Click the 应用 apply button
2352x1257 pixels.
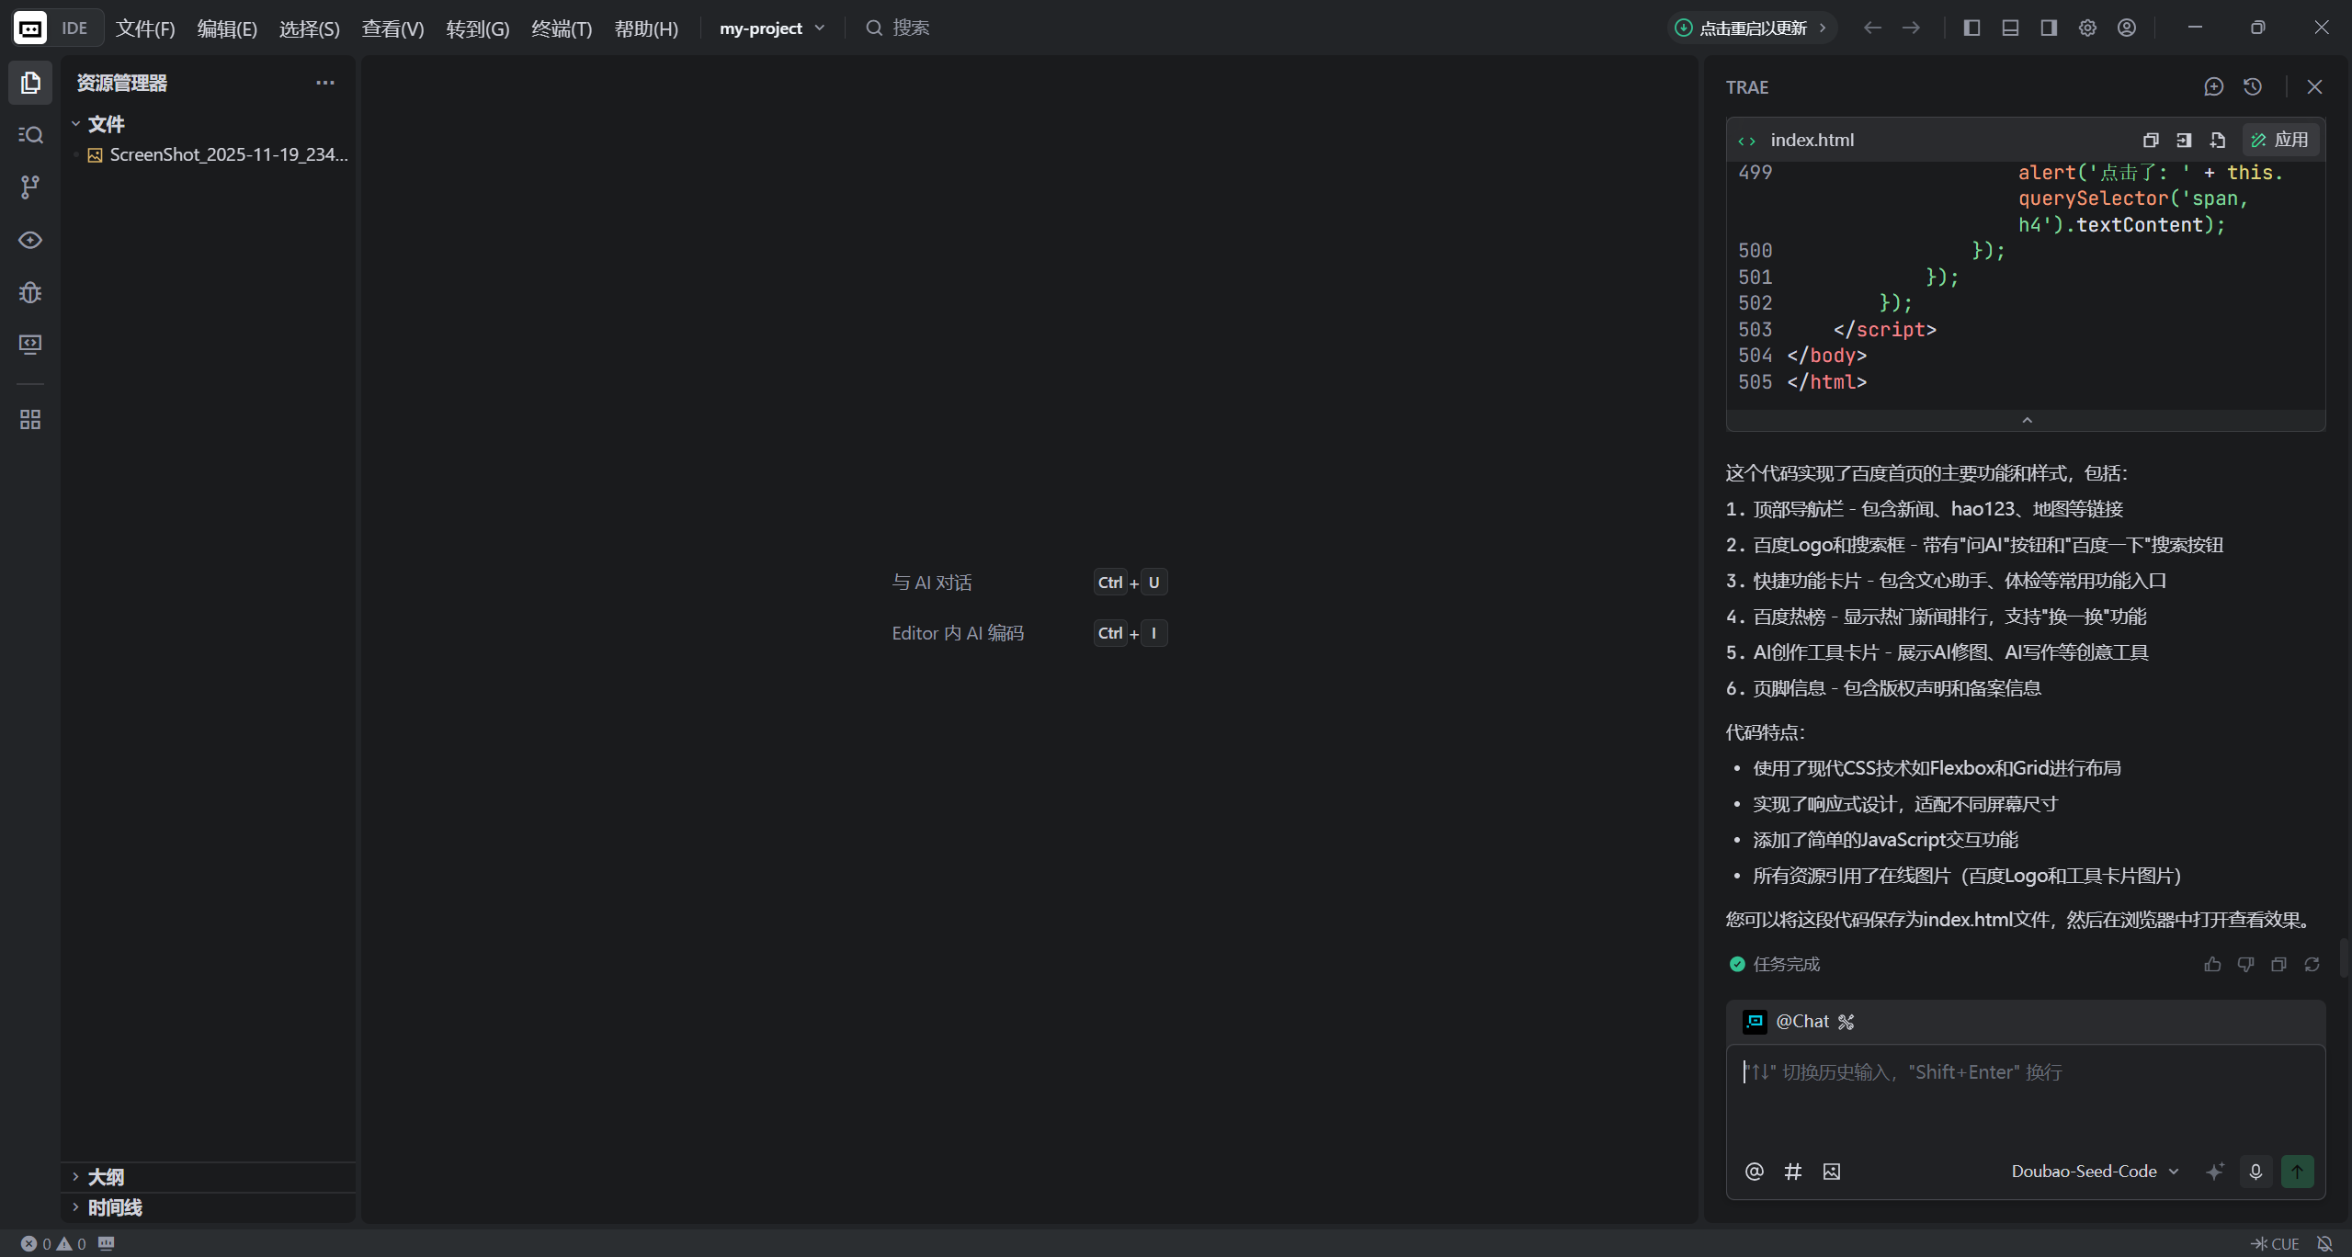click(2280, 140)
